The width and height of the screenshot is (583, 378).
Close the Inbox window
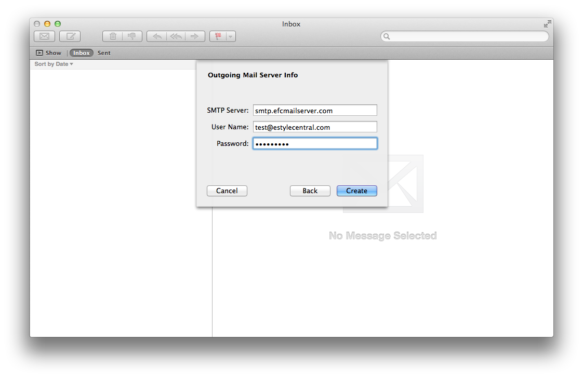pos(37,24)
